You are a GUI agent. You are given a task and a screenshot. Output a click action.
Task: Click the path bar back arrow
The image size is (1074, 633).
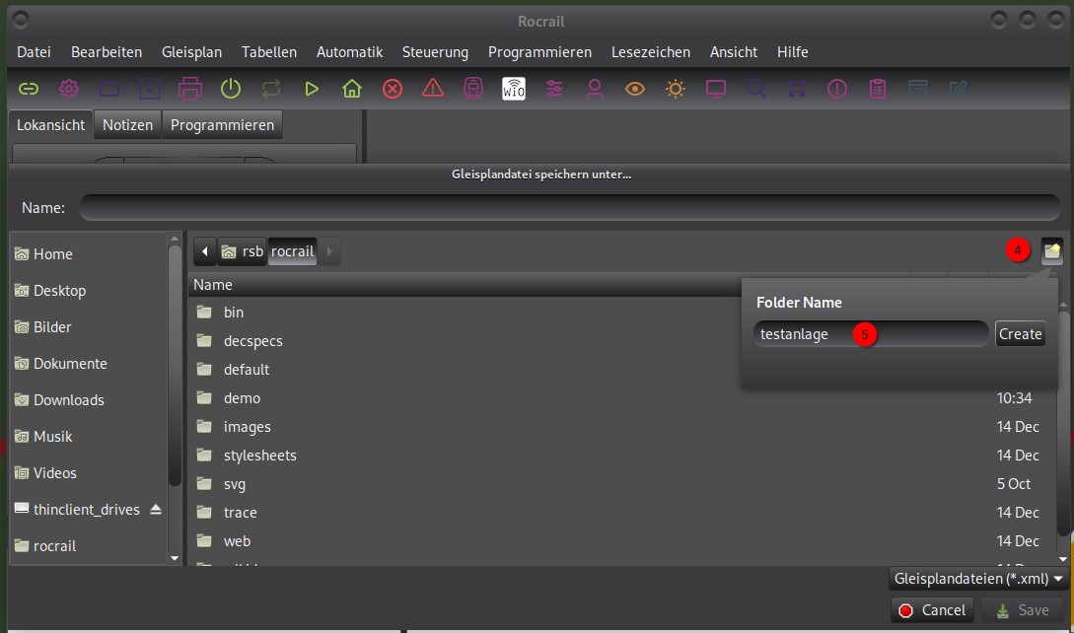(205, 251)
